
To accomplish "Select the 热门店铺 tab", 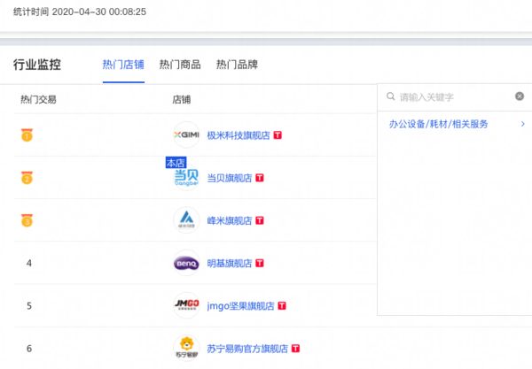I will tap(123, 65).
